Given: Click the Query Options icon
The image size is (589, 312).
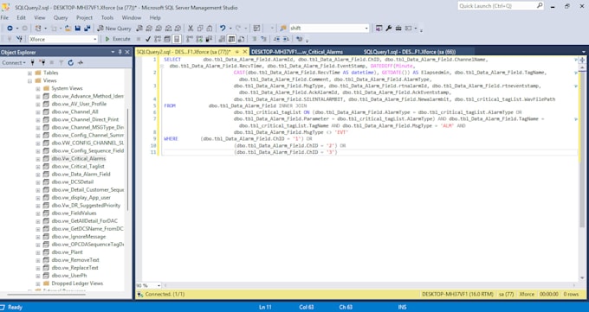Looking at the screenshot, I should point(167,39).
